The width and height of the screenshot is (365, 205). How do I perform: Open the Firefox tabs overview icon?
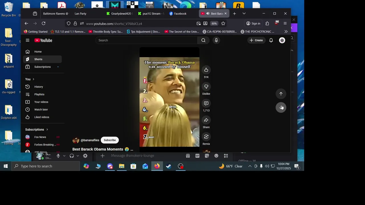[x=35, y=13]
